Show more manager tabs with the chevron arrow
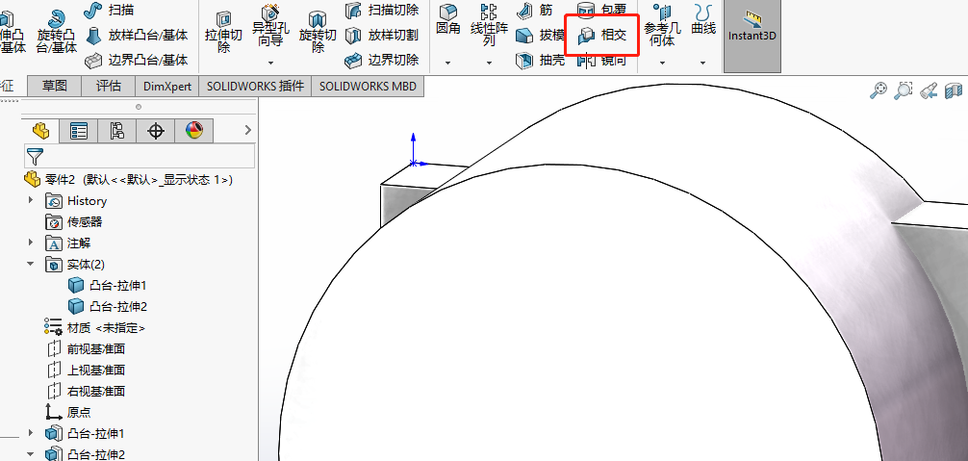 click(x=248, y=130)
